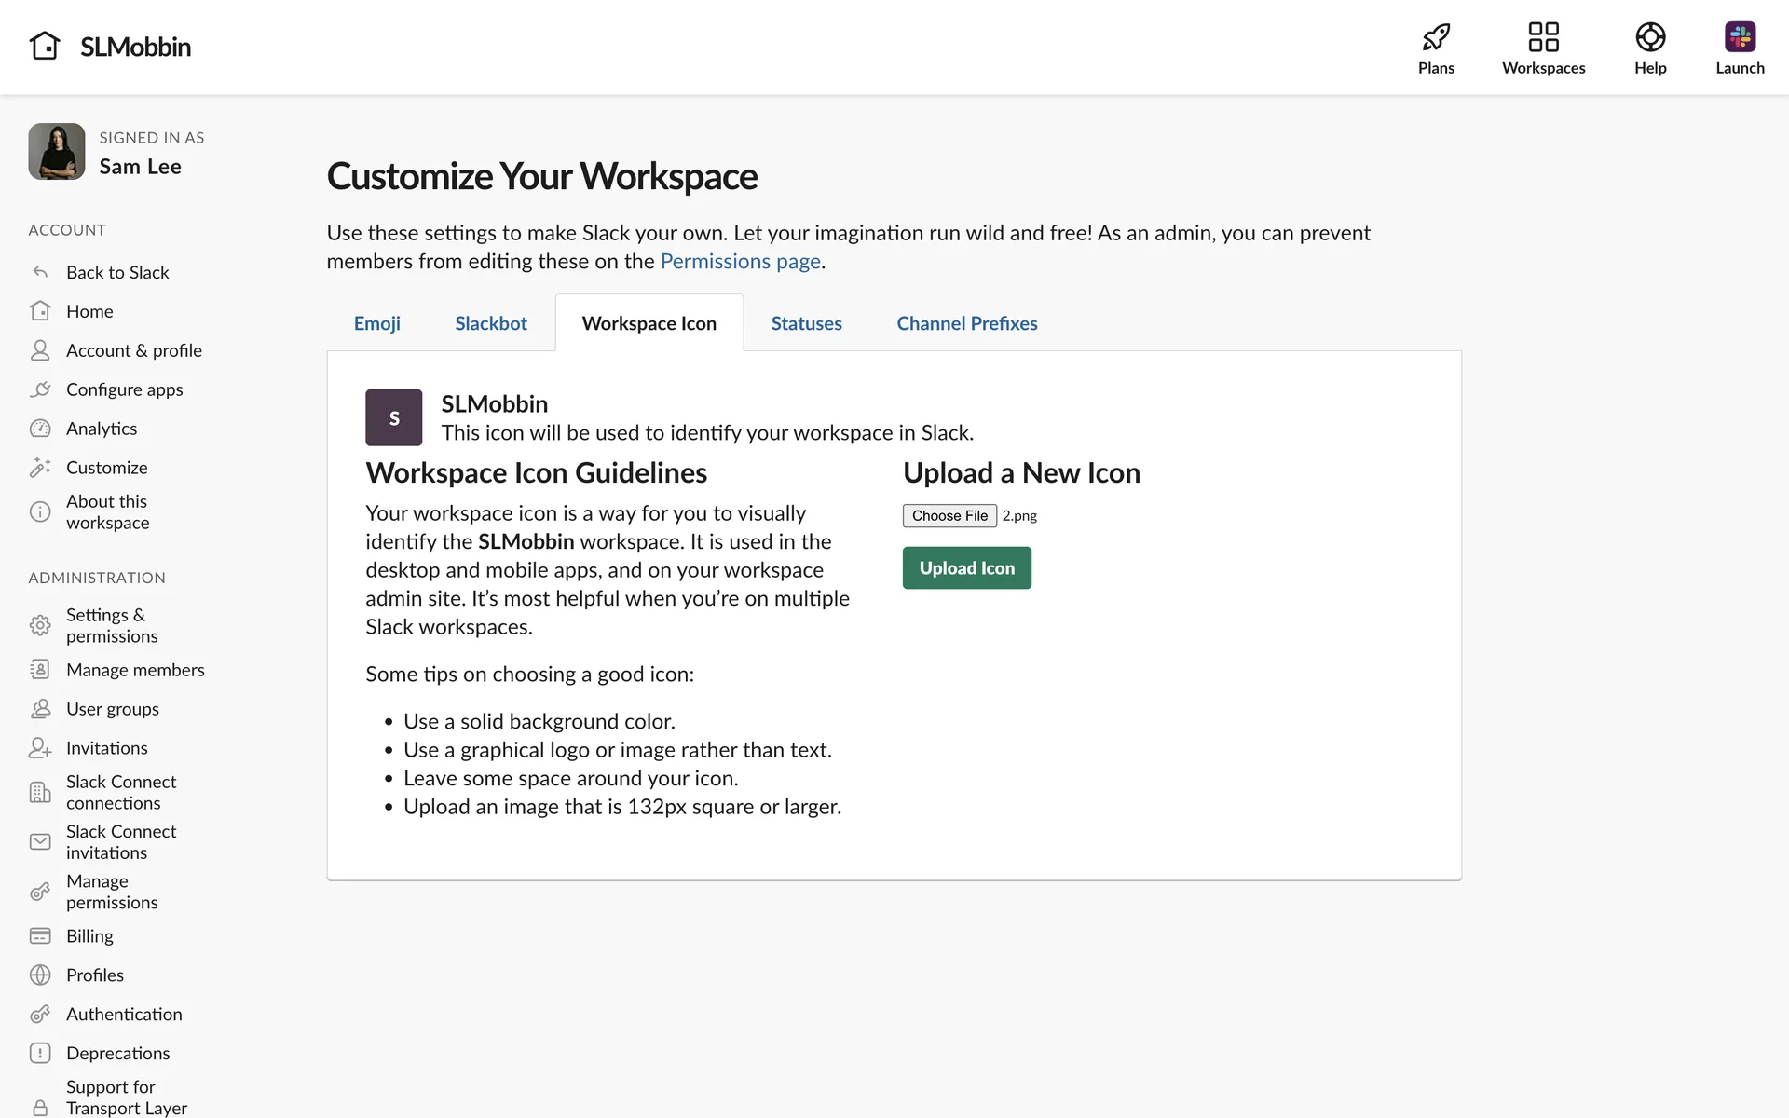
Task: Click the Analytics gauge icon in sidebar
Action: pyautogui.click(x=40, y=429)
